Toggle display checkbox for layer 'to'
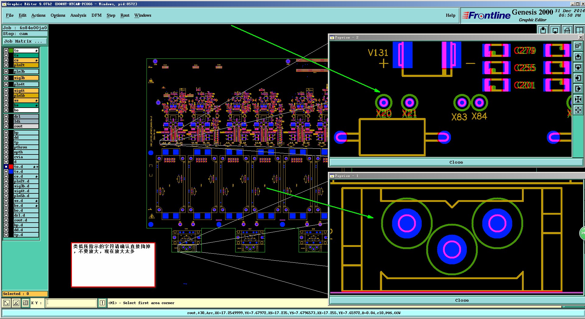The image size is (585, 319). [6, 50]
